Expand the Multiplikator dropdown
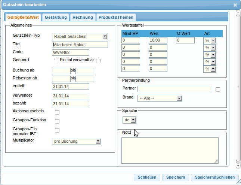This screenshot has height=185, width=241. coord(77,141)
